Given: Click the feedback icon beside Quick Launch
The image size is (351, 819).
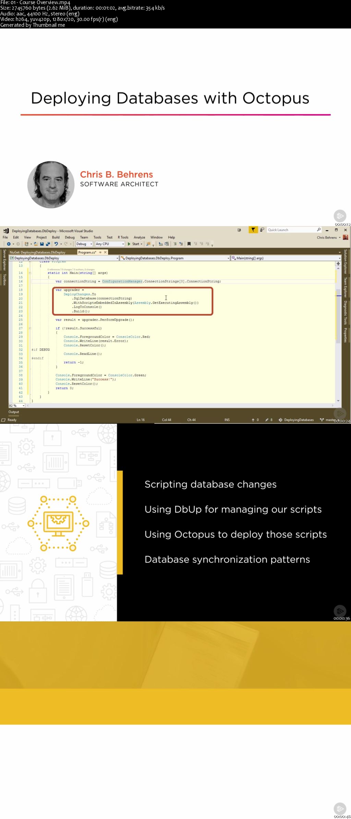Looking at the screenshot, I should 262,230.
